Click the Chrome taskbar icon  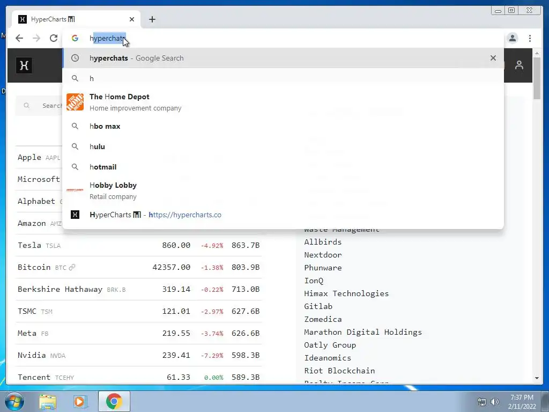click(114, 401)
